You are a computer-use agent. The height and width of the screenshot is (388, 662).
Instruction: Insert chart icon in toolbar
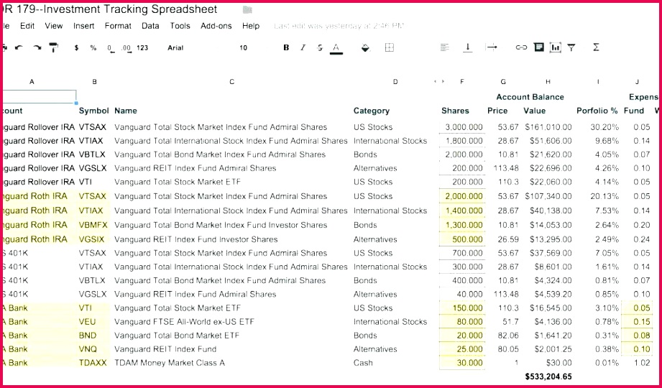point(555,47)
